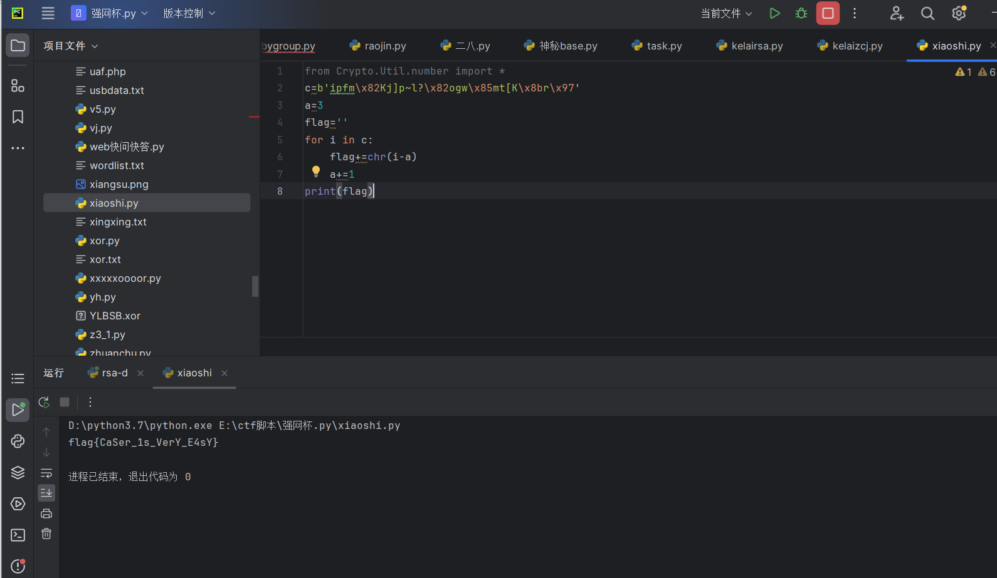
Task: Jump down the stack trace arrow
Action: [46, 452]
